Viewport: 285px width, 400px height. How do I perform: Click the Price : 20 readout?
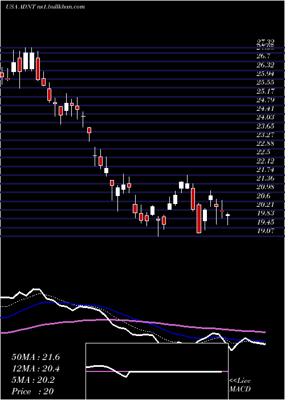pos(33,391)
